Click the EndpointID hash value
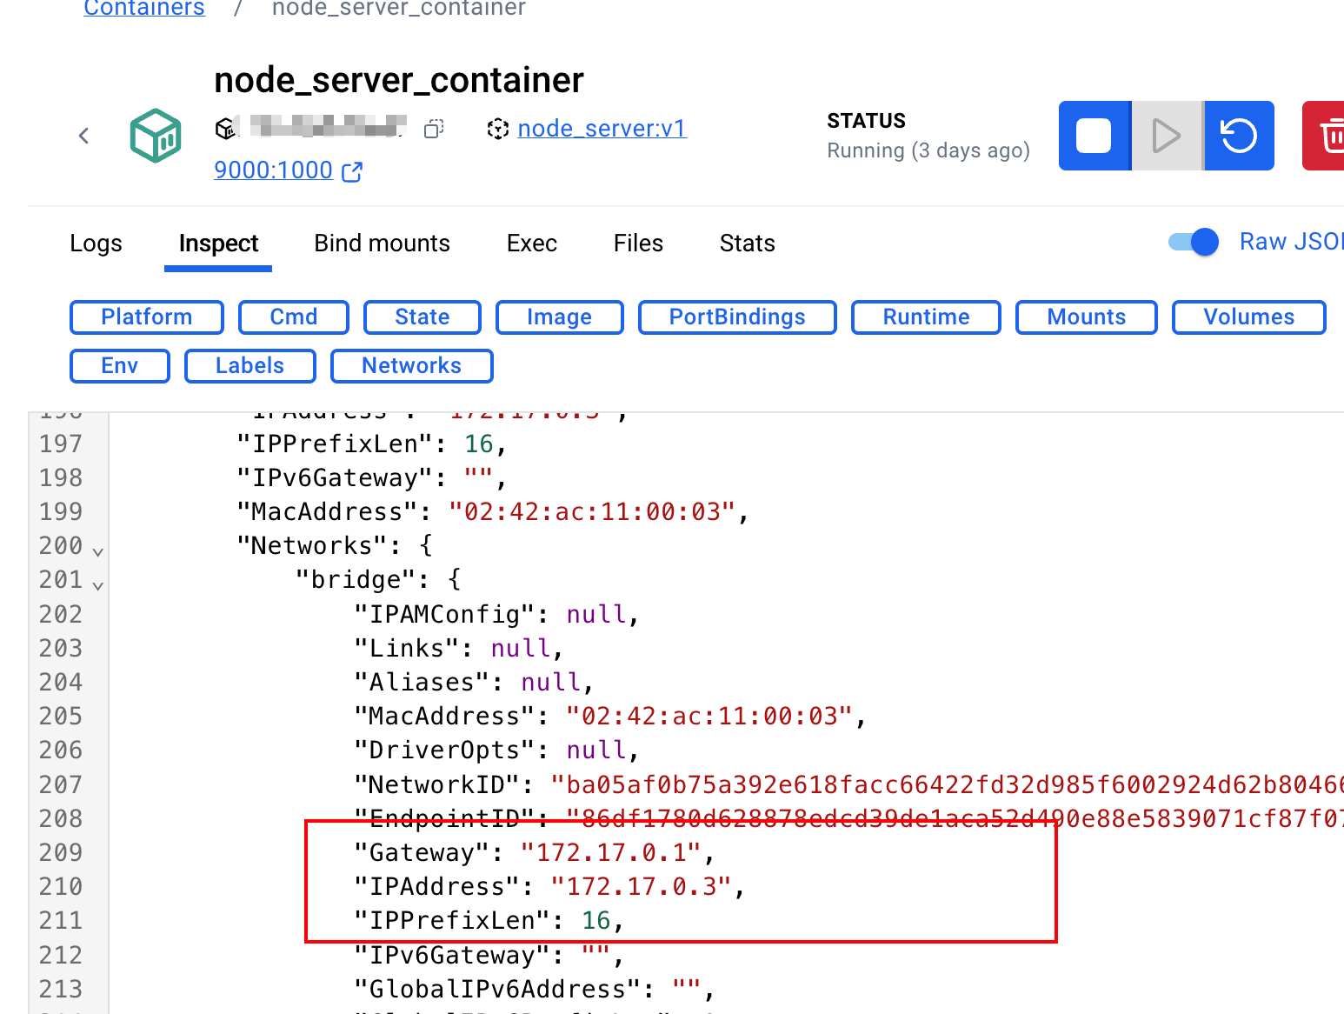Screen dimensions: 1344x1014 955,819
